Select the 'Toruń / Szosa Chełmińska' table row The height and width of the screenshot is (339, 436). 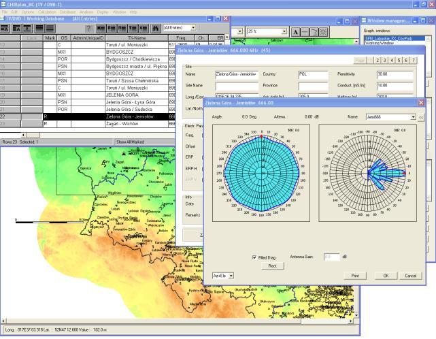click(x=88, y=81)
